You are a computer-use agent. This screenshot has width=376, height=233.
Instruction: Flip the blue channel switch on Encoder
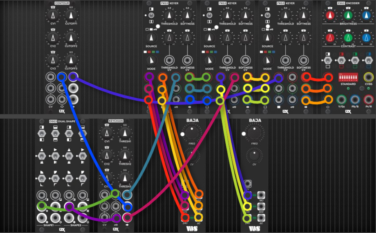369,60
